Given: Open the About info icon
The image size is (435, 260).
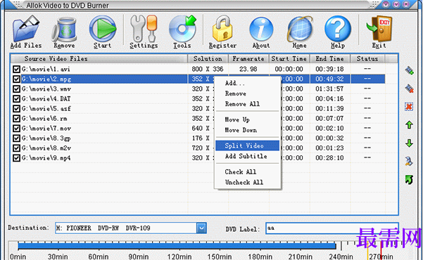Looking at the screenshot, I should pos(261,29).
